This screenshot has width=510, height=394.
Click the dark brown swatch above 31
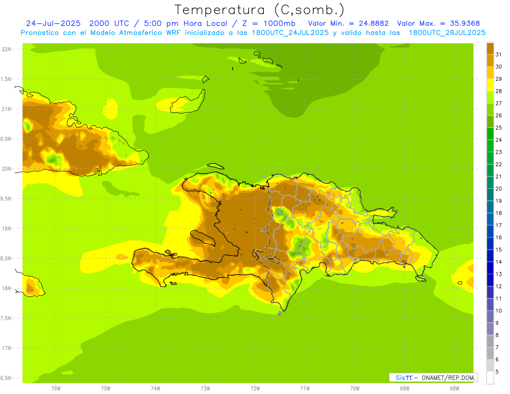pos(490,48)
